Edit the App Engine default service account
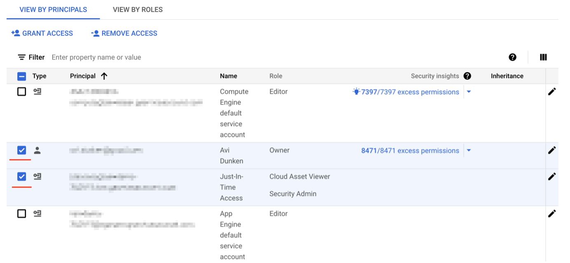This screenshot has width=570, height=263. pos(552,214)
